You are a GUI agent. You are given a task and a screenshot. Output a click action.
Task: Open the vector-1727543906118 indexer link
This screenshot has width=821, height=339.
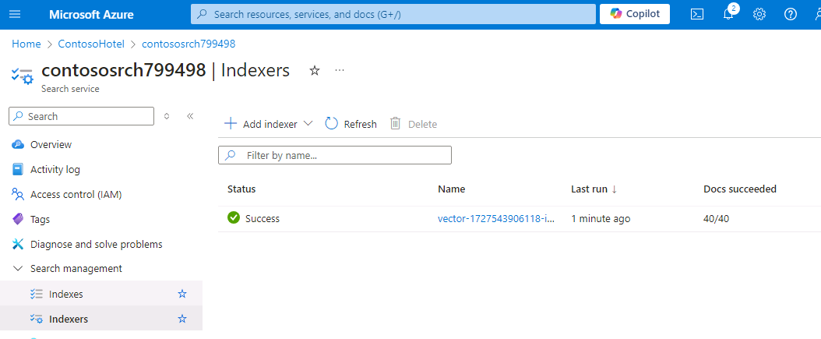point(496,218)
